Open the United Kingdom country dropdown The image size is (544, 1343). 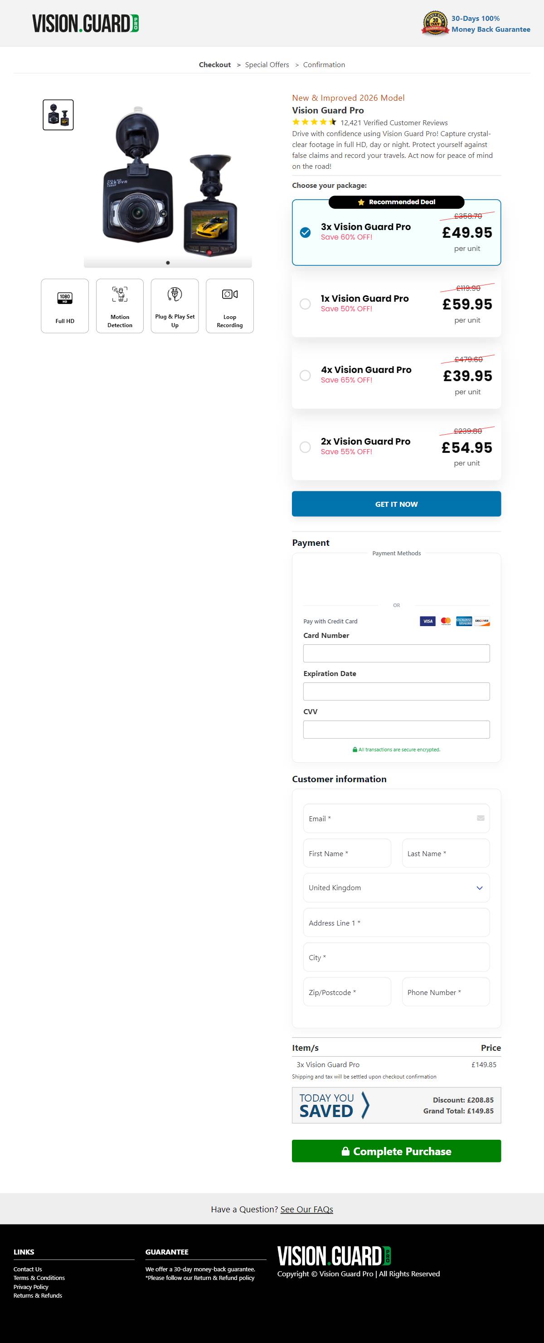click(x=396, y=888)
